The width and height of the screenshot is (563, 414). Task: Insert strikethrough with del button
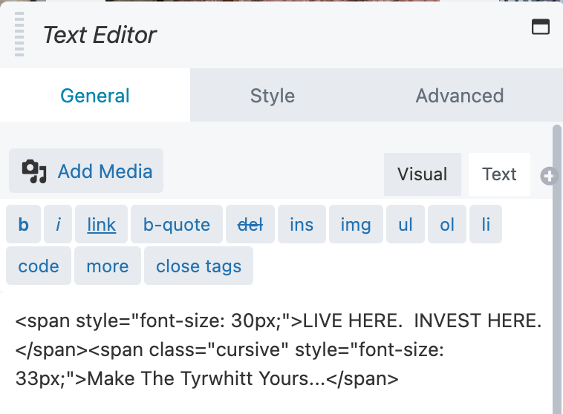250,224
